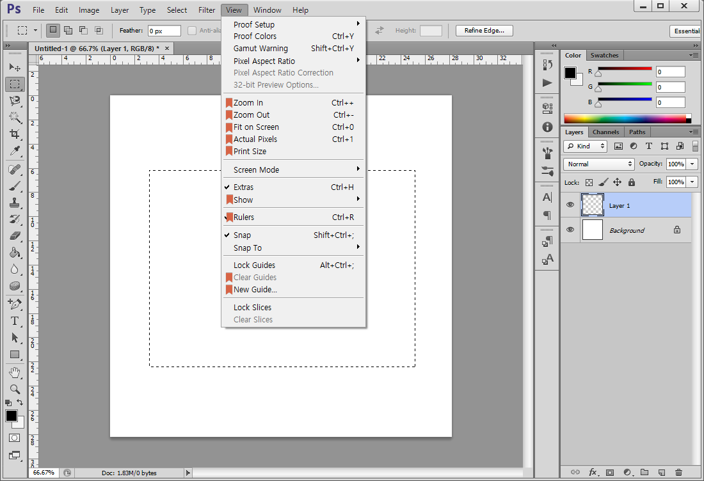
Task: Open the Essentials workspace button
Action: [x=687, y=31]
